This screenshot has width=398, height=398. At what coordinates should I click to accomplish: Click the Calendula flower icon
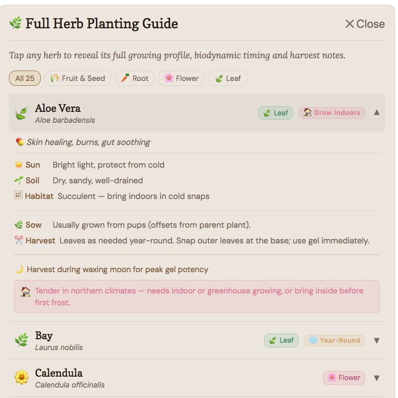click(x=21, y=377)
